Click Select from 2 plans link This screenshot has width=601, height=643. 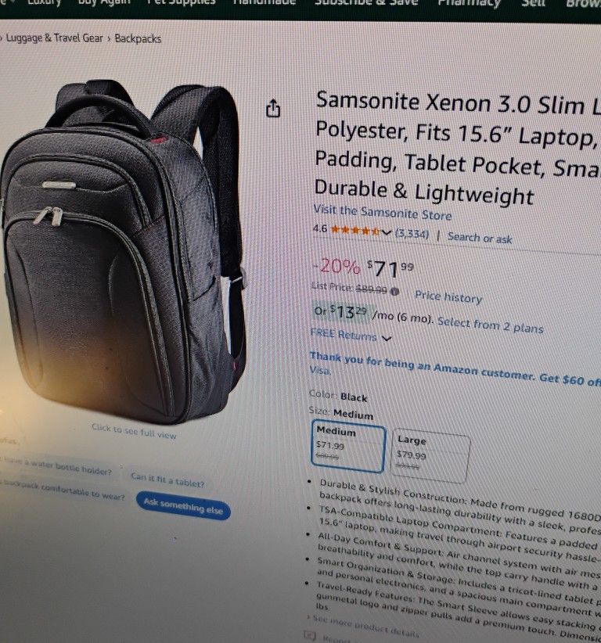click(x=490, y=325)
